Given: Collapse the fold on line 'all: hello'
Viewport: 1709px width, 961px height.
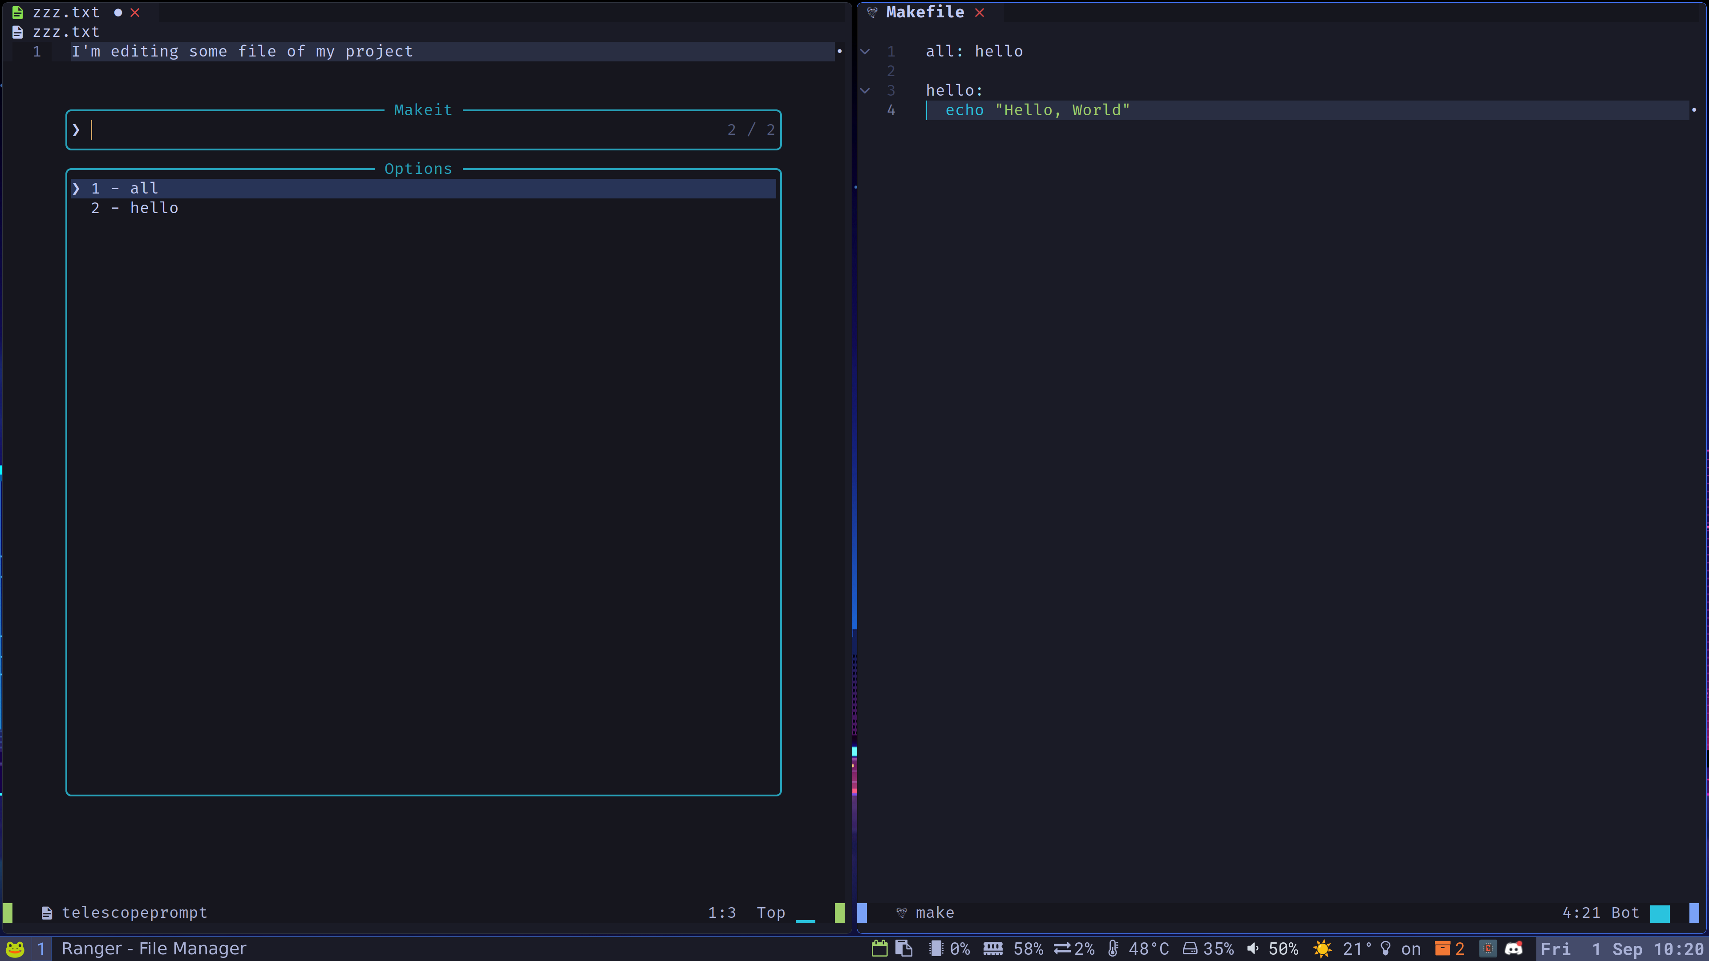Looking at the screenshot, I should (x=866, y=51).
